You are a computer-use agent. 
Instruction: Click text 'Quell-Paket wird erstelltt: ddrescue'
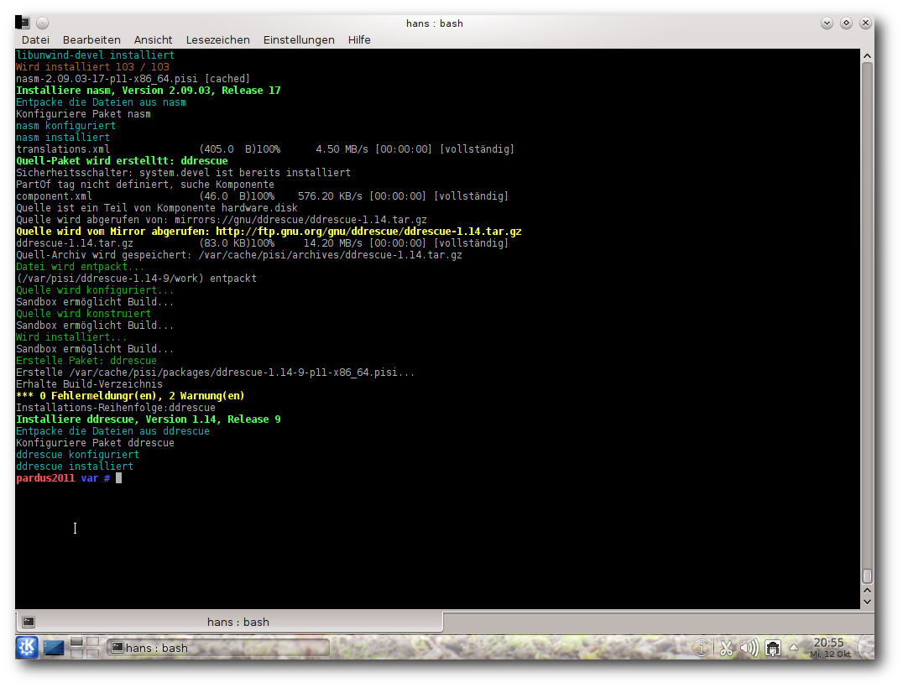[122, 160]
